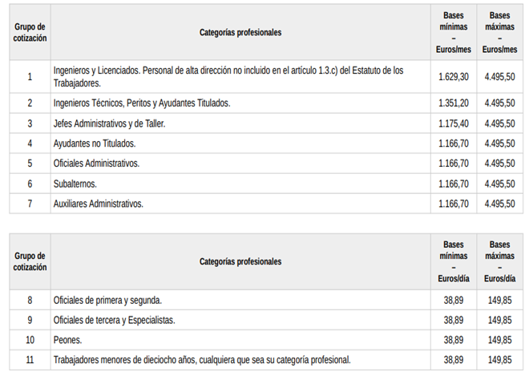Select the 'Bases mínimas Euros/día' column header
Image resolution: width=529 pixels, height=376 pixels.
[453, 261]
